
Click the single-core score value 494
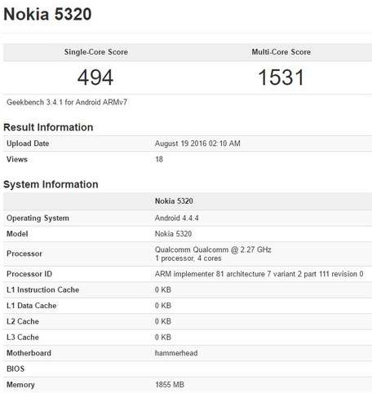point(95,77)
